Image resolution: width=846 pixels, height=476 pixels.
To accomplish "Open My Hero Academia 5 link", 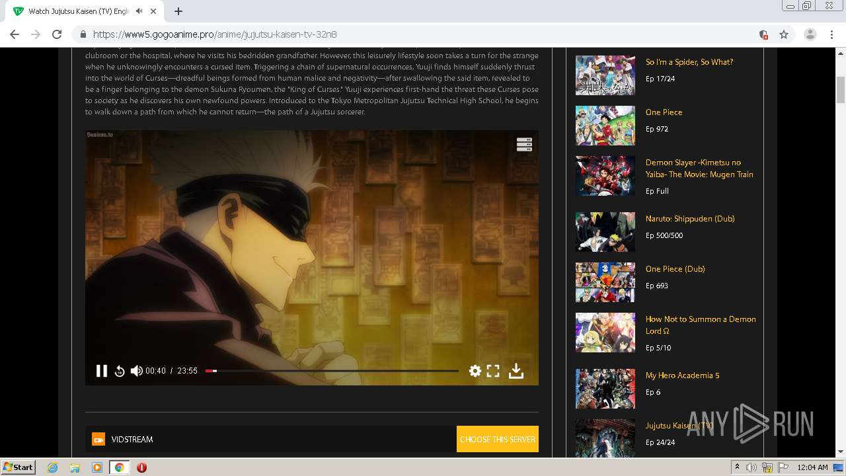I will point(683,376).
